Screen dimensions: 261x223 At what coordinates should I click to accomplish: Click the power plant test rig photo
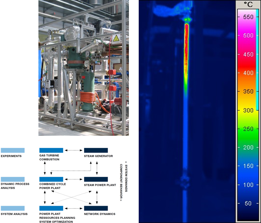click(x=84, y=68)
